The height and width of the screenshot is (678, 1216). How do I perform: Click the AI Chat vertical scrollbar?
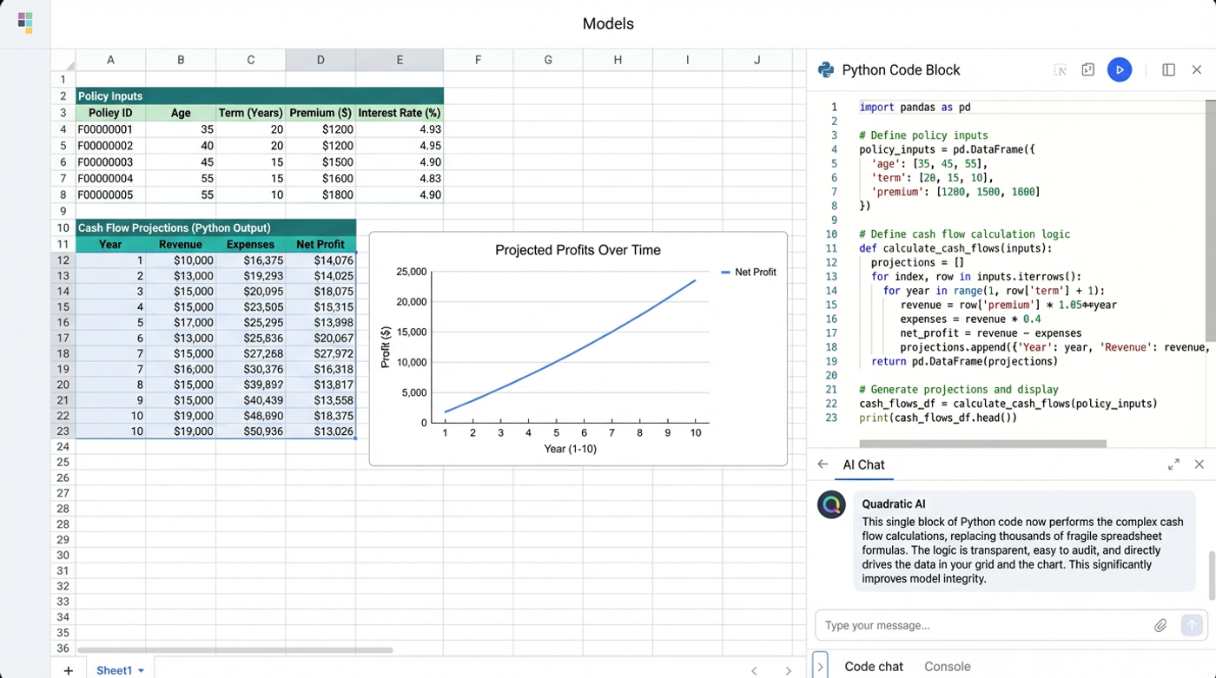pos(1212,575)
